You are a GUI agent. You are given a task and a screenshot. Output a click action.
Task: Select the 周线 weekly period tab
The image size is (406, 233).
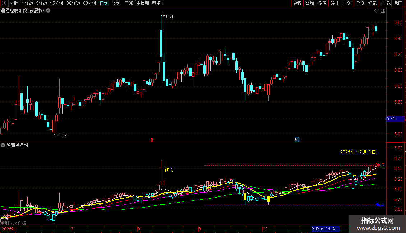click(116, 3)
